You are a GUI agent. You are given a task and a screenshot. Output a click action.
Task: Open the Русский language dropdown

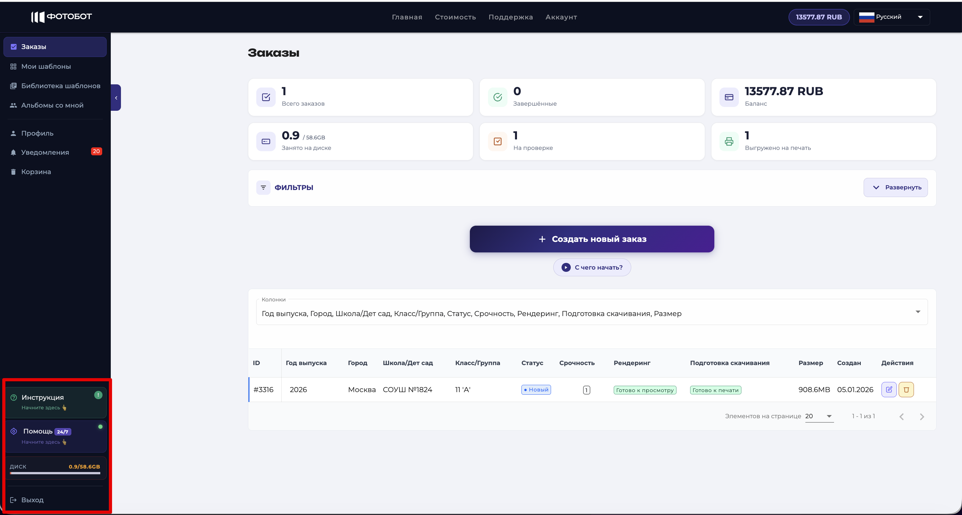[891, 17]
